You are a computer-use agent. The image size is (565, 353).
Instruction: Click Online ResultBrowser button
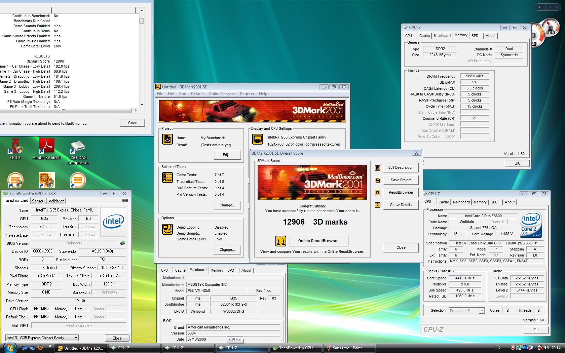coord(318,241)
